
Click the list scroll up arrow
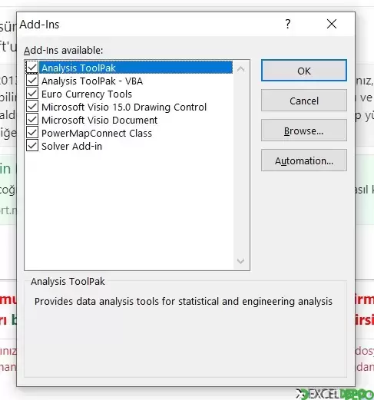point(240,69)
